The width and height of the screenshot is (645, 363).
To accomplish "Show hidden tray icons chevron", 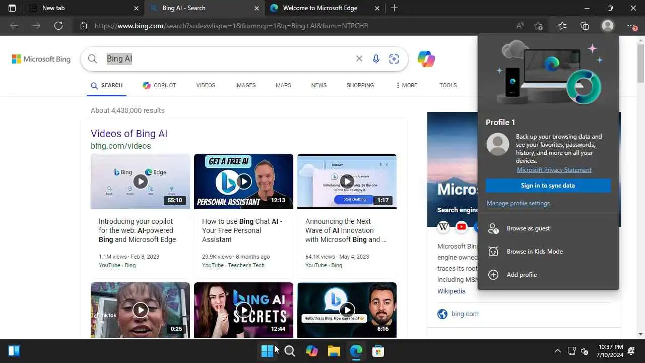I will pos(557,351).
